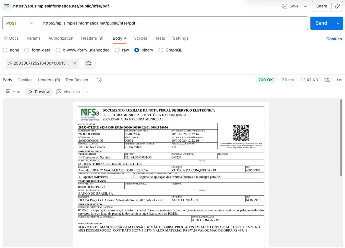The image size is (345, 248).
Task: Open the response more options ellipsis
Action: [x=339, y=80]
